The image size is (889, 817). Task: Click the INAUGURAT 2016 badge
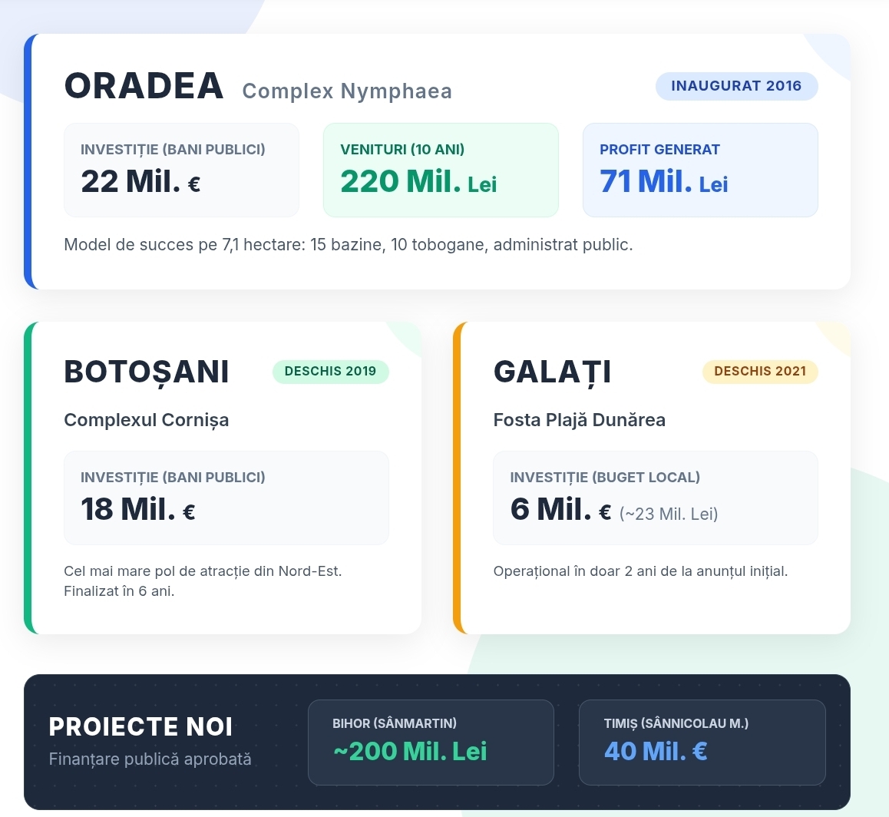click(736, 86)
